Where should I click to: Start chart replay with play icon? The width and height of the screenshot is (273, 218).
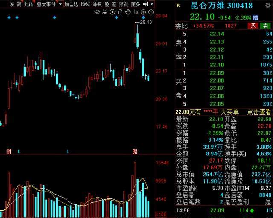[x=113, y=12]
